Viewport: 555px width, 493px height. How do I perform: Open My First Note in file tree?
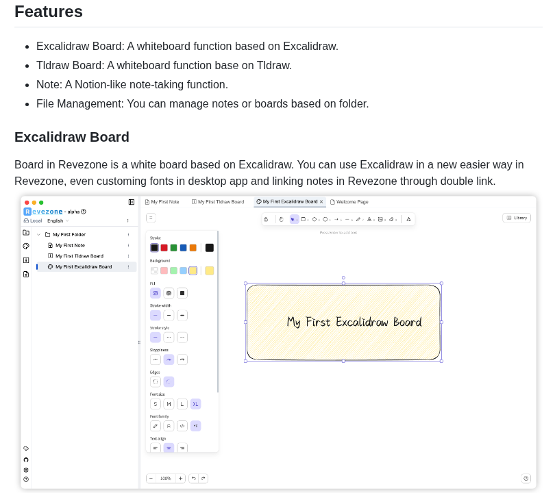[70, 245]
